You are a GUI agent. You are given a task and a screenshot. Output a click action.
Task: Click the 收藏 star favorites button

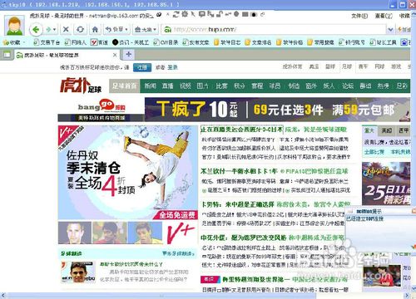point(11,42)
